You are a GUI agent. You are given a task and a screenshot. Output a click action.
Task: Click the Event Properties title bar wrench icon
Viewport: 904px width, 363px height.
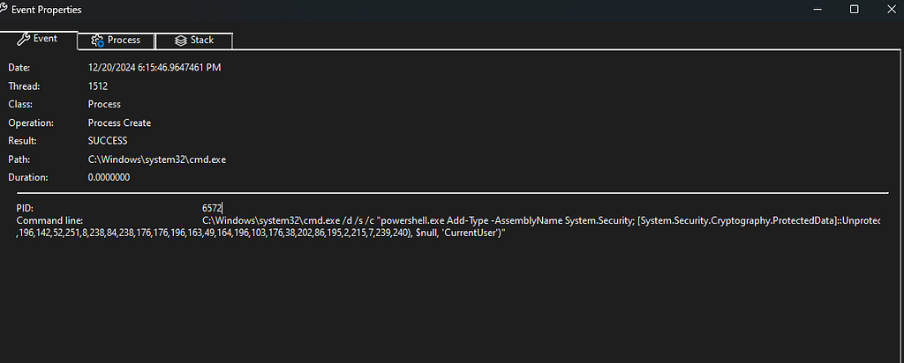coord(4,9)
